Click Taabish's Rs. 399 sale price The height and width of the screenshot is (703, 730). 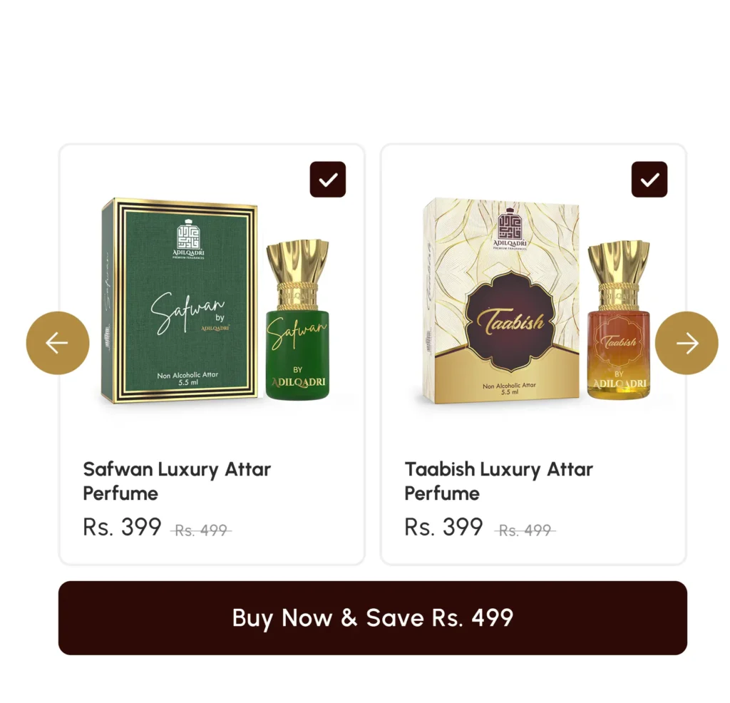[443, 527]
